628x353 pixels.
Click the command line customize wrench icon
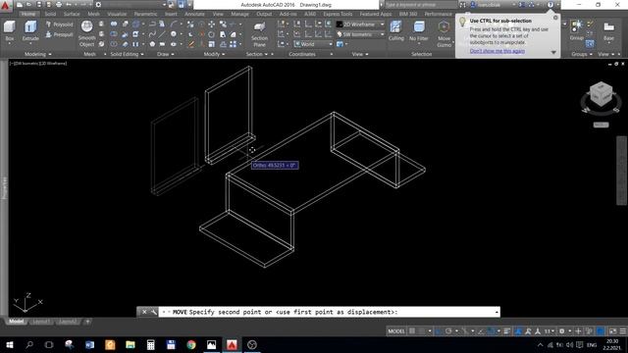[x=154, y=312]
